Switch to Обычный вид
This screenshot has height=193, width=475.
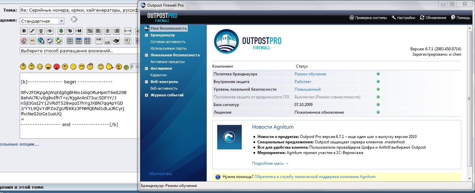pos(160,174)
